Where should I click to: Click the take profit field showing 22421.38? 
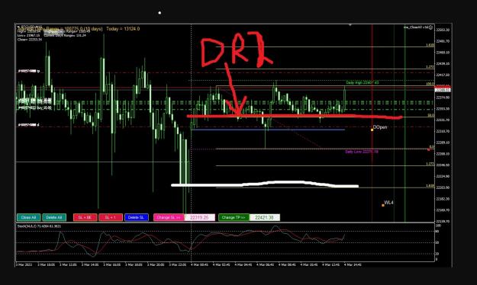[264, 217]
